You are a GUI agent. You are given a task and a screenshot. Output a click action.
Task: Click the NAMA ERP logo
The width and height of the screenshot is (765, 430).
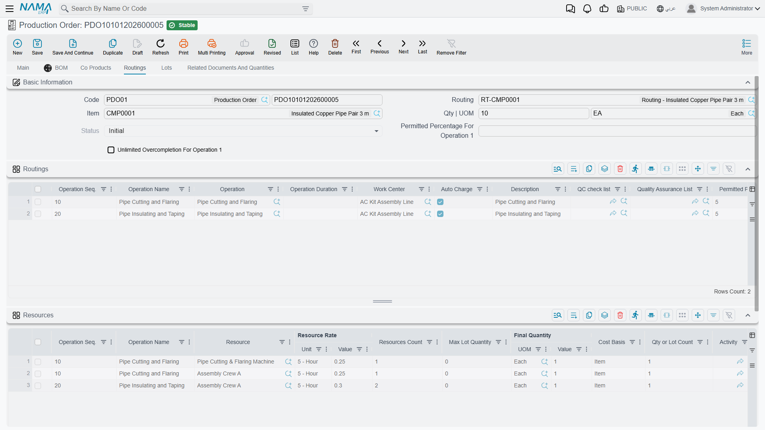36,8
